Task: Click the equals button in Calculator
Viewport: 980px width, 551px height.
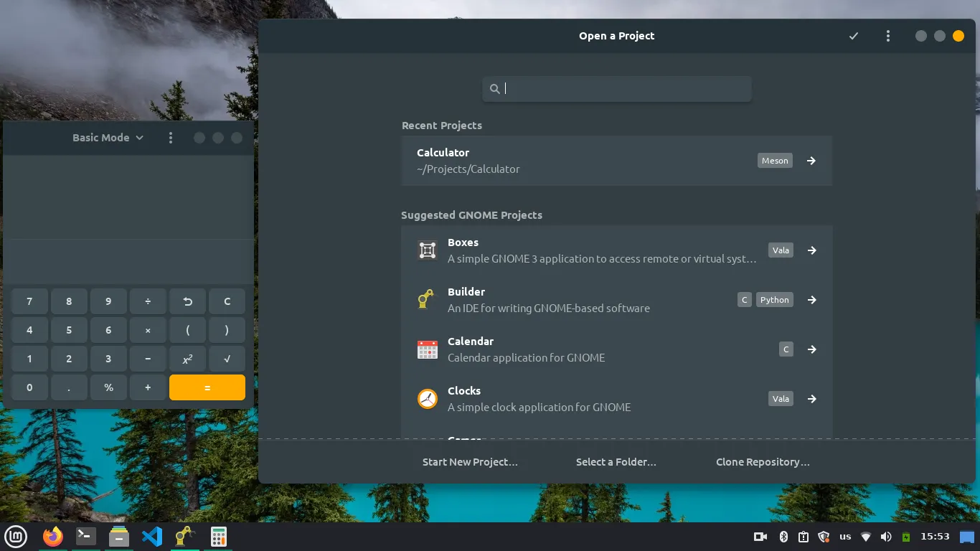Action: [207, 387]
